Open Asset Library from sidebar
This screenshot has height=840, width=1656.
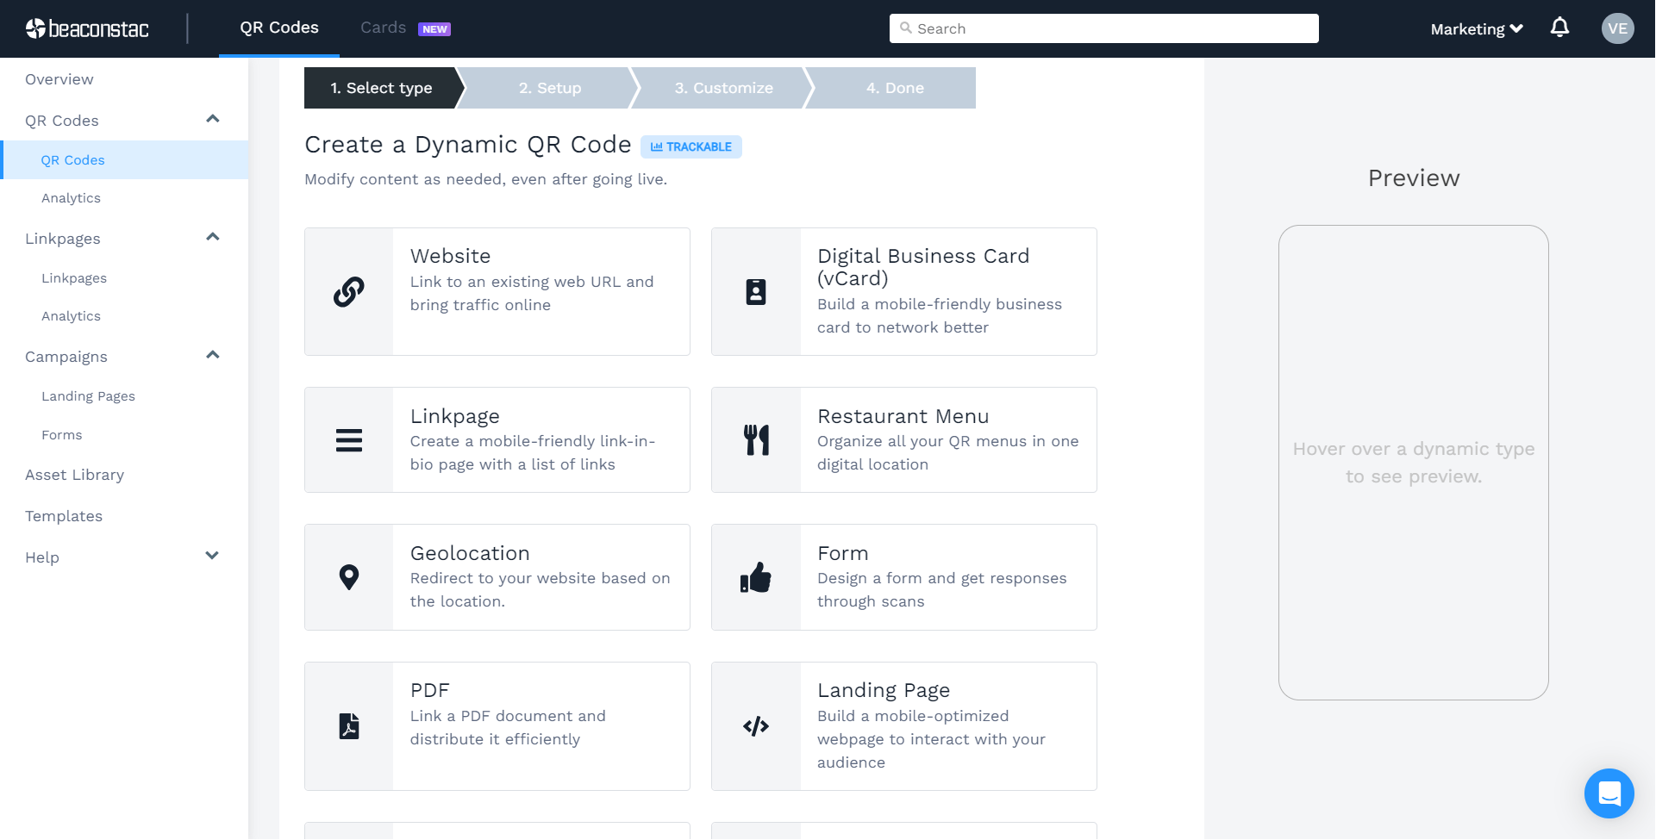pyautogui.click(x=75, y=475)
